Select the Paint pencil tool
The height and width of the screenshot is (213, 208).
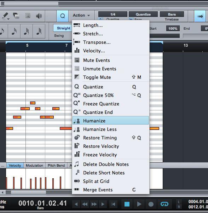[5, 16]
